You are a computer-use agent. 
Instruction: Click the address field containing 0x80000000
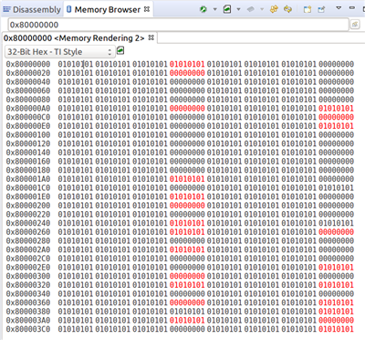[178, 25]
